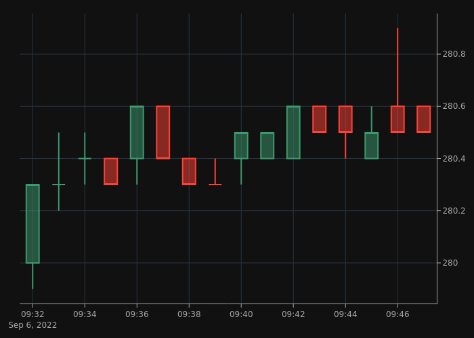The width and height of the screenshot is (474, 338).
Task: Click the tall green candle at 09:42
Action: click(x=293, y=132)
